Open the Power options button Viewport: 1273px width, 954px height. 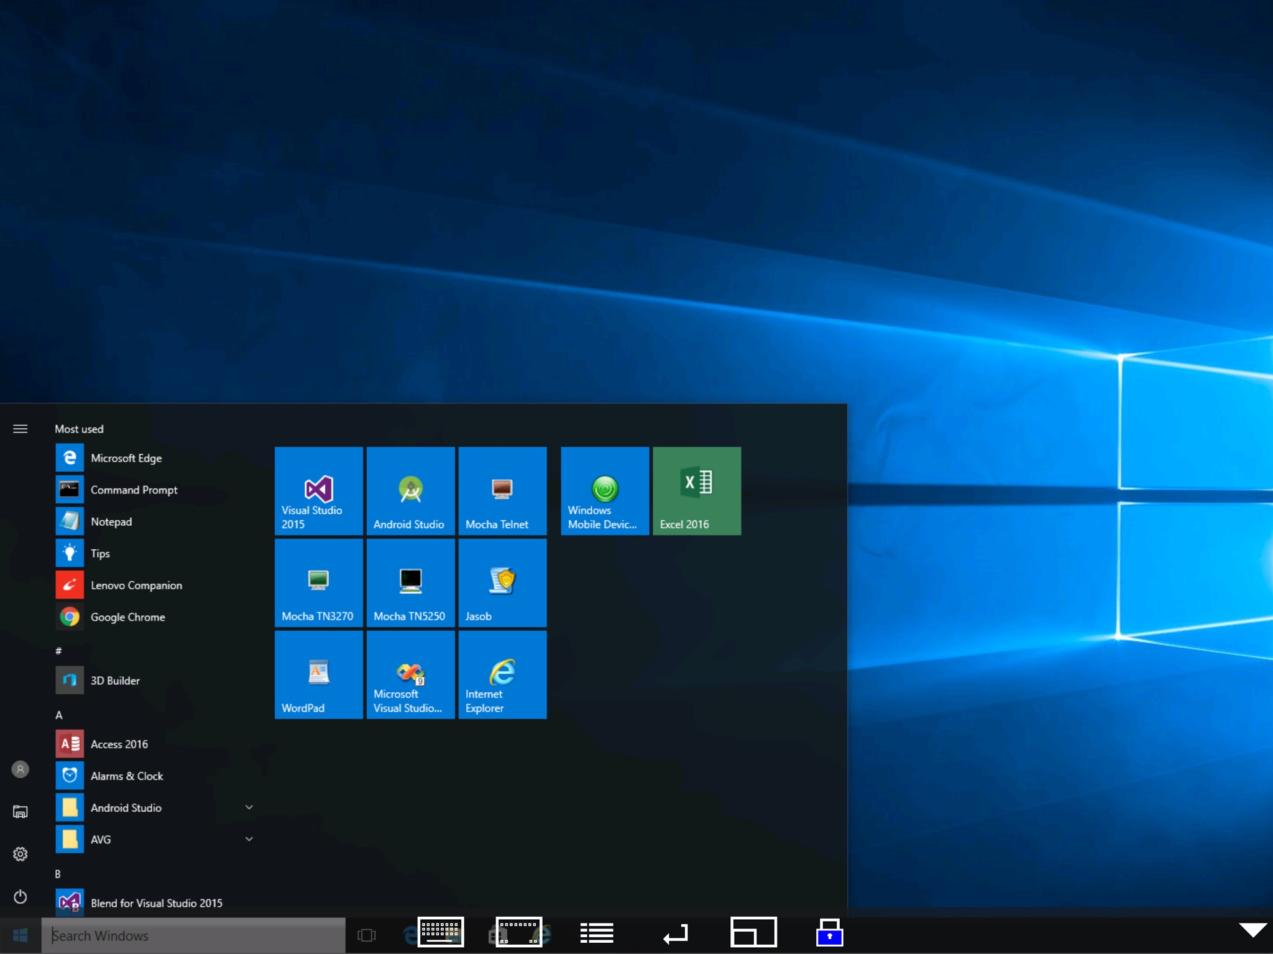coord(20,896)
